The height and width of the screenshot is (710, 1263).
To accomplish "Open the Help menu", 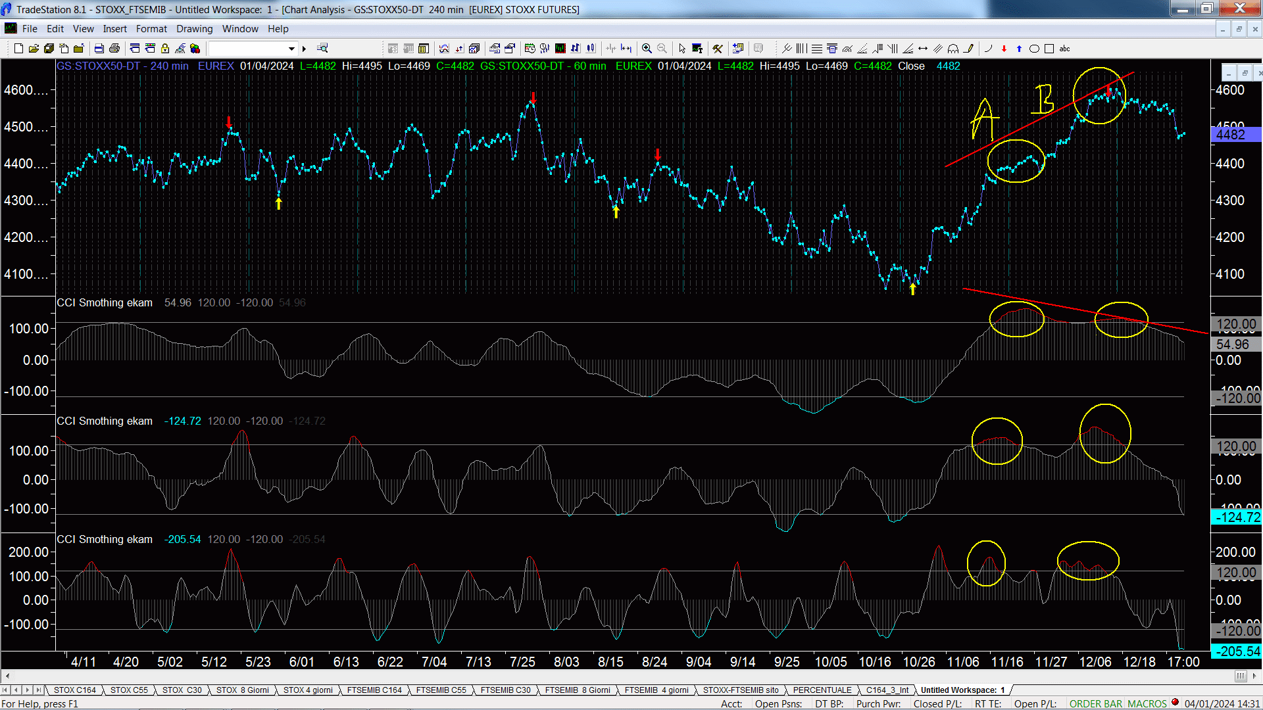I will click(278, 28).
